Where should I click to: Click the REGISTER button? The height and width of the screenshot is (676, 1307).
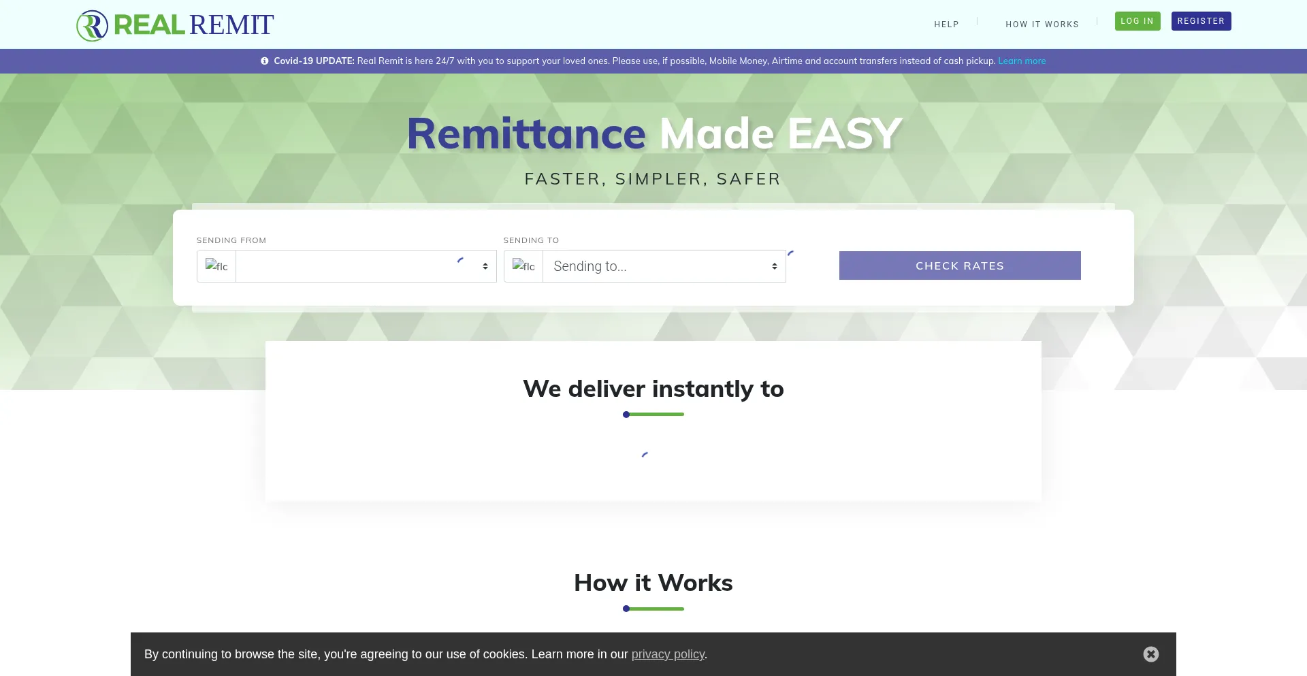click(1201, 21)
